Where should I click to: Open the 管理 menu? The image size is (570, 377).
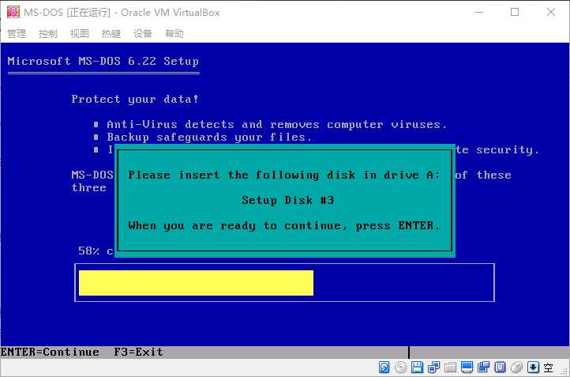tap(17, 33)
